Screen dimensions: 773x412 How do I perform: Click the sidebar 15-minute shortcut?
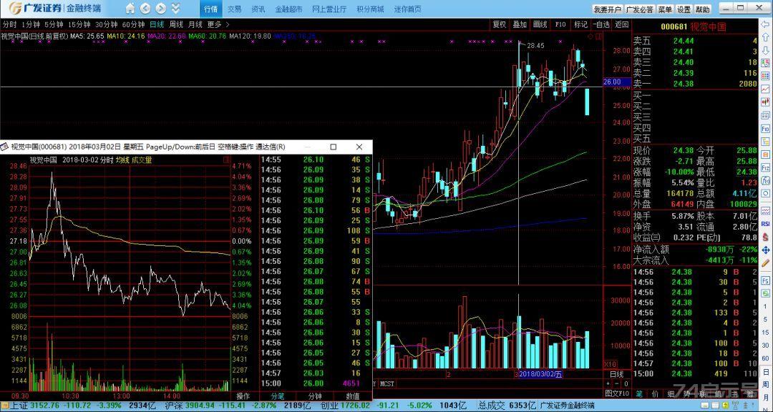[766, 333]
